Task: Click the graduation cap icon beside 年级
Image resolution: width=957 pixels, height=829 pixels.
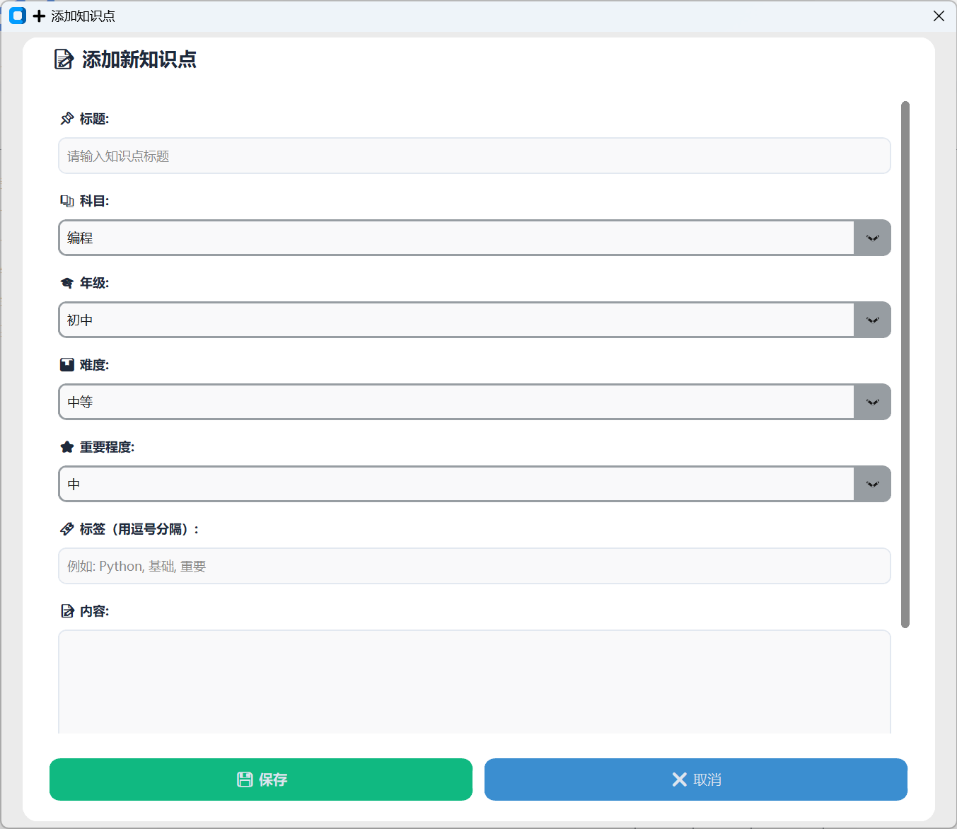Action: tap(67, 283)
